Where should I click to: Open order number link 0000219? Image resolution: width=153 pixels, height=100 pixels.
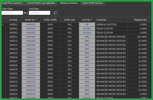click(31, 86)
